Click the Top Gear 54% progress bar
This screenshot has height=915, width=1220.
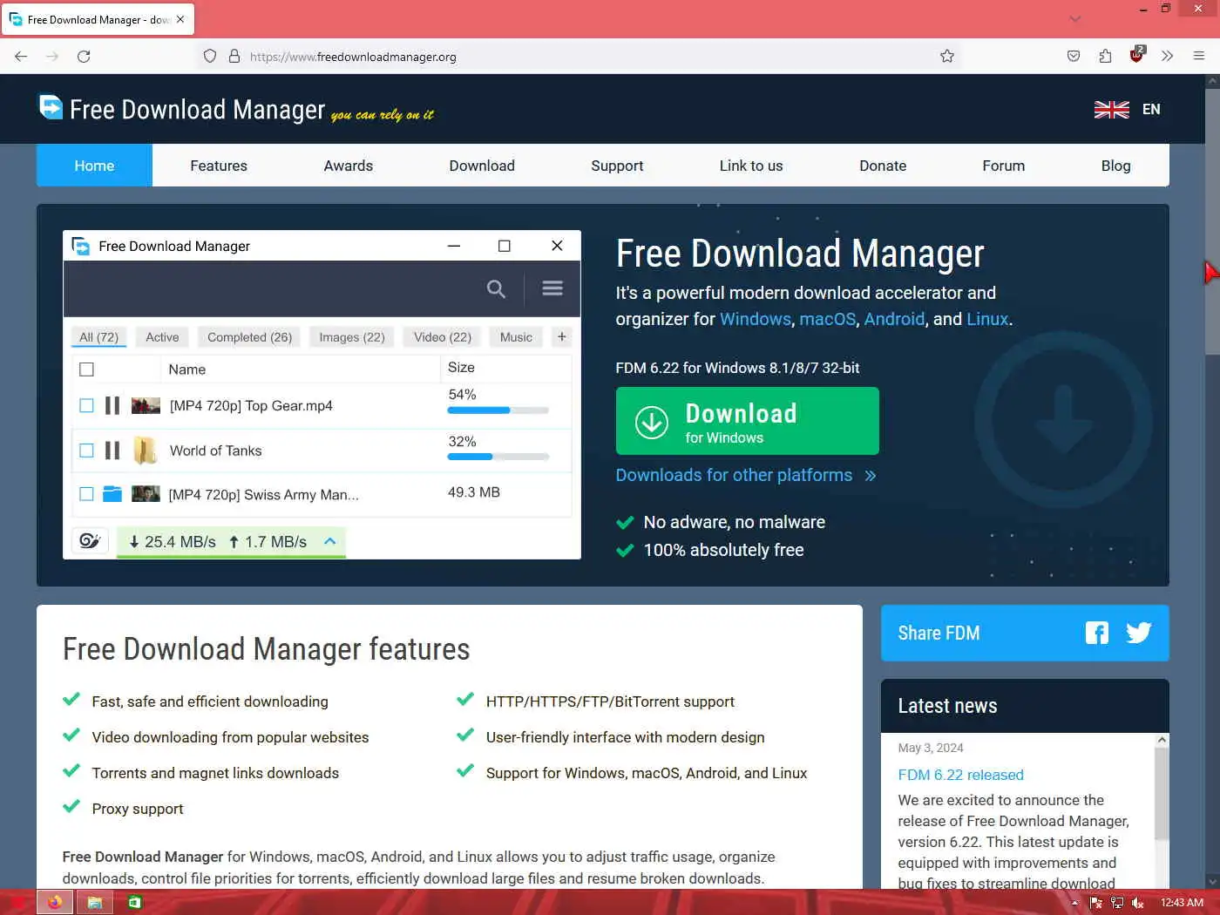coord(498,410)
